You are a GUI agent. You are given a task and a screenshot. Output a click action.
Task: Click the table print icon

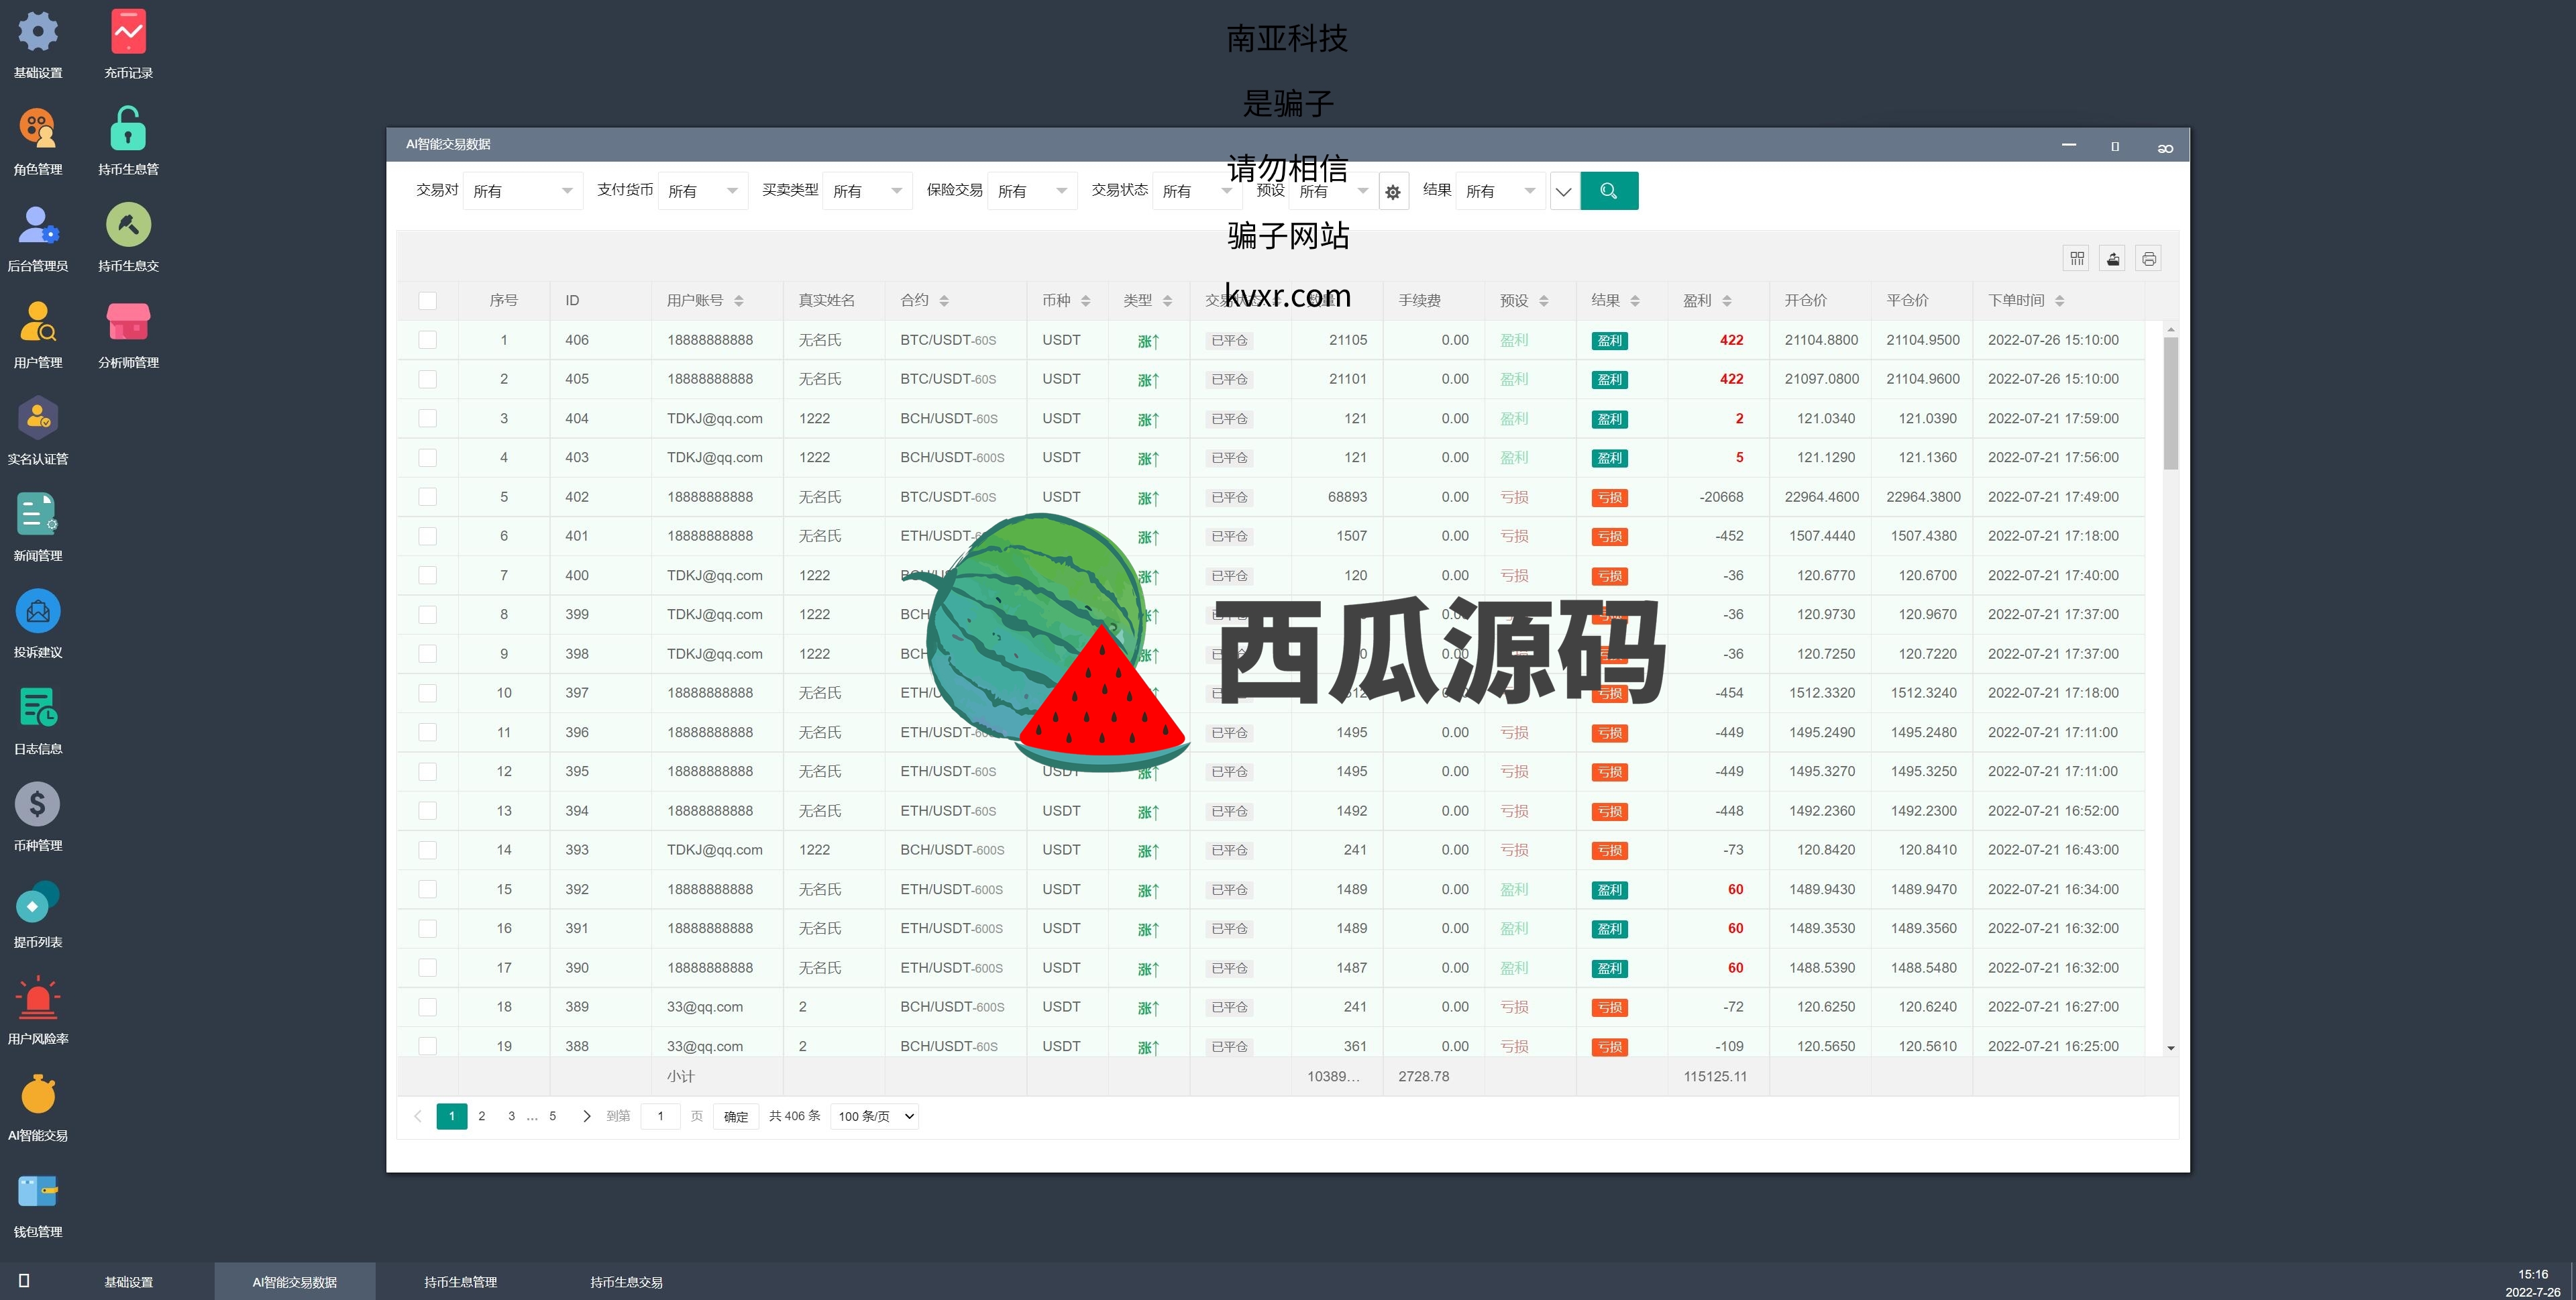click(2149, 259)
